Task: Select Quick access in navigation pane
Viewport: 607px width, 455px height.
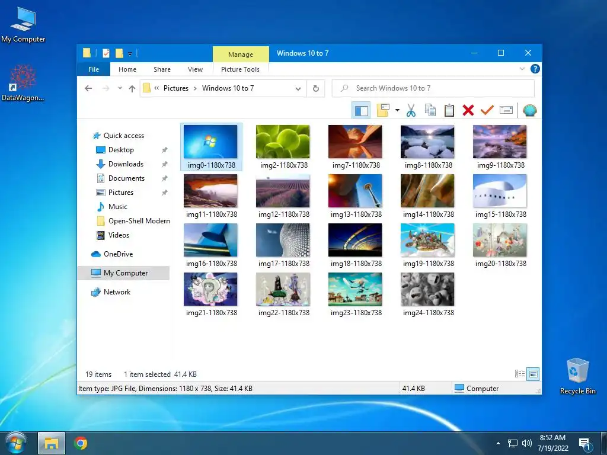Action: click(123, 136)
